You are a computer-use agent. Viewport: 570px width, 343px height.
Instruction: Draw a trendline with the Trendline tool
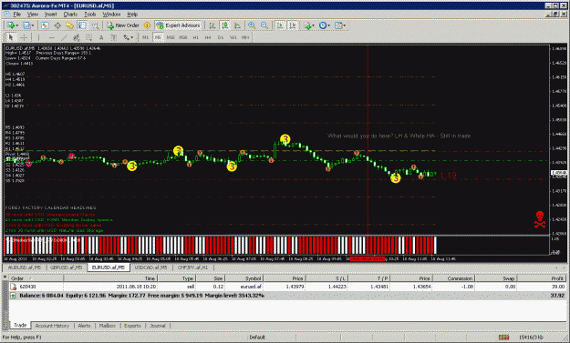click(64, 37)
